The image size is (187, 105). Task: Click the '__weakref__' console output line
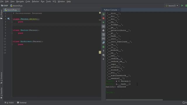coord(116,78)
